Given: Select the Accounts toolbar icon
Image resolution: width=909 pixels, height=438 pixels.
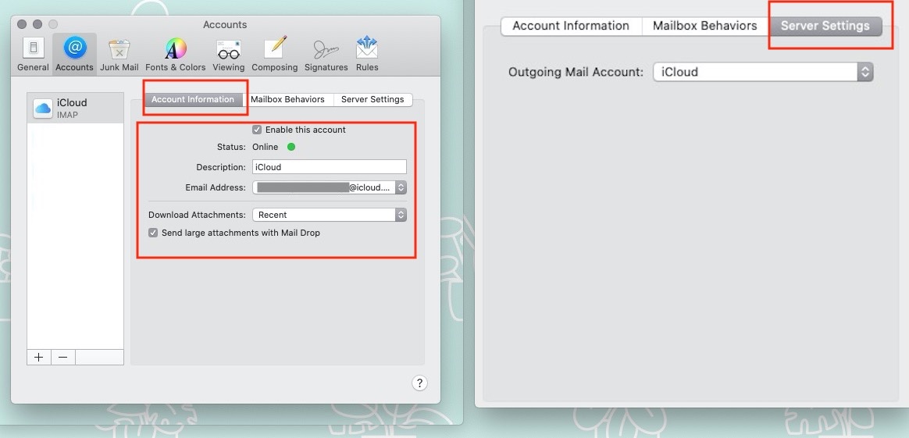Looking at the screenshot, I should tap(74, 54).
